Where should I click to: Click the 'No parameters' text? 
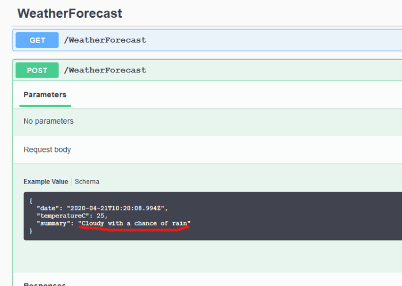tap(48, 121)
